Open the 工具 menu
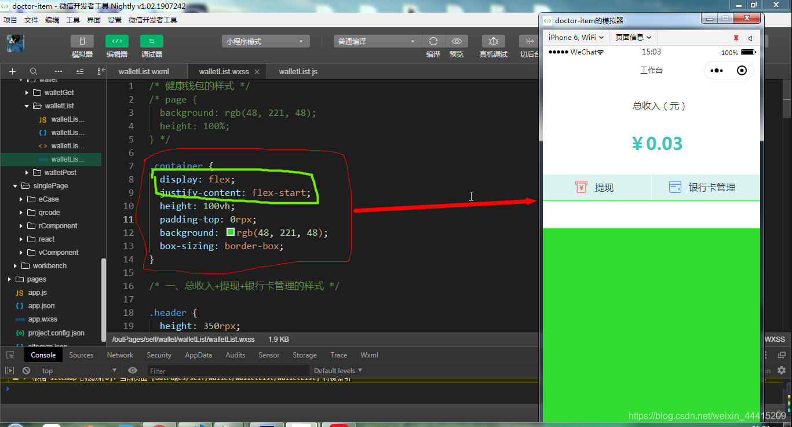Image resolution: width=792 pixels, height=427 pixels. click(73, 20)
